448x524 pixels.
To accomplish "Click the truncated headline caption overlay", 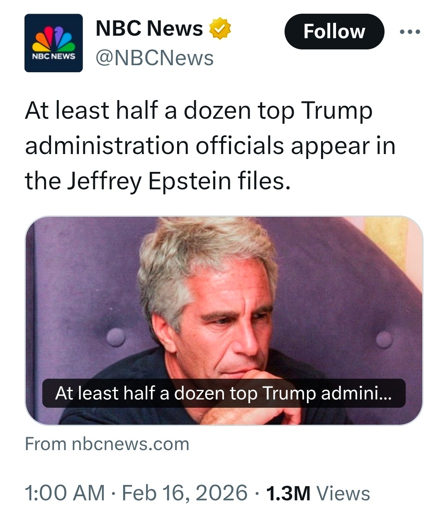I will point(224,393).
